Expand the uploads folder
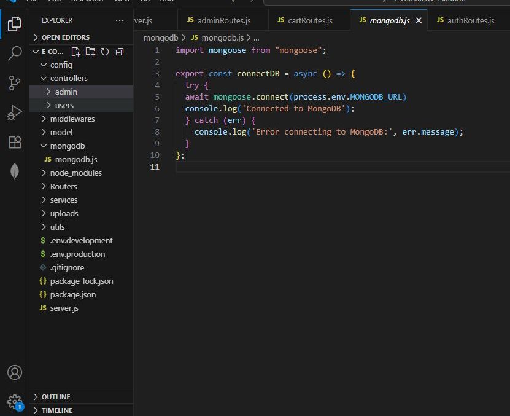The image size is (510, 416). click(81, 213)
